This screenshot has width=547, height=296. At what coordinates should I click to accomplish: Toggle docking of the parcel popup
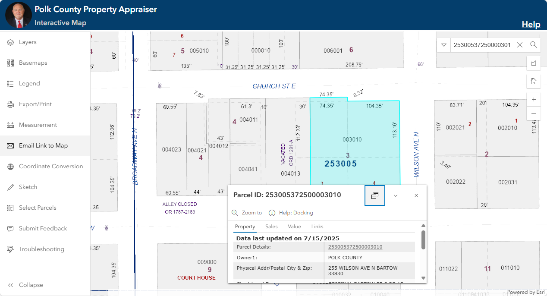click(374, 195)
